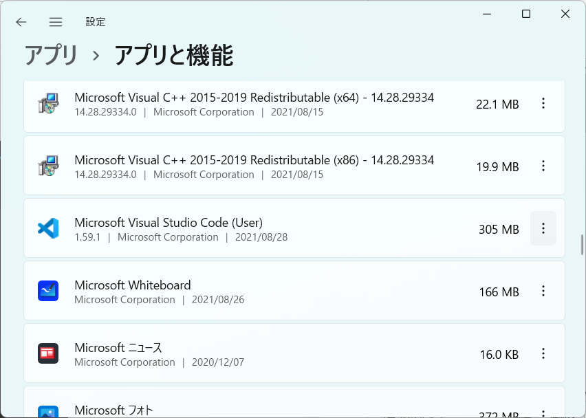This screenshot has width=586, height=418.
Task: Click the vertical scrollbar thumb
Action: [582, 245]
